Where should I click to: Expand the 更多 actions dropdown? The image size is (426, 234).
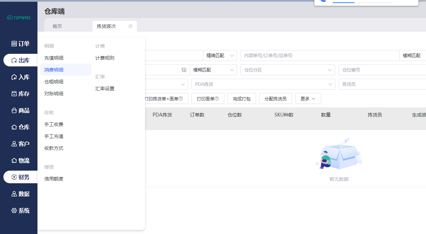tap(308, 99)
